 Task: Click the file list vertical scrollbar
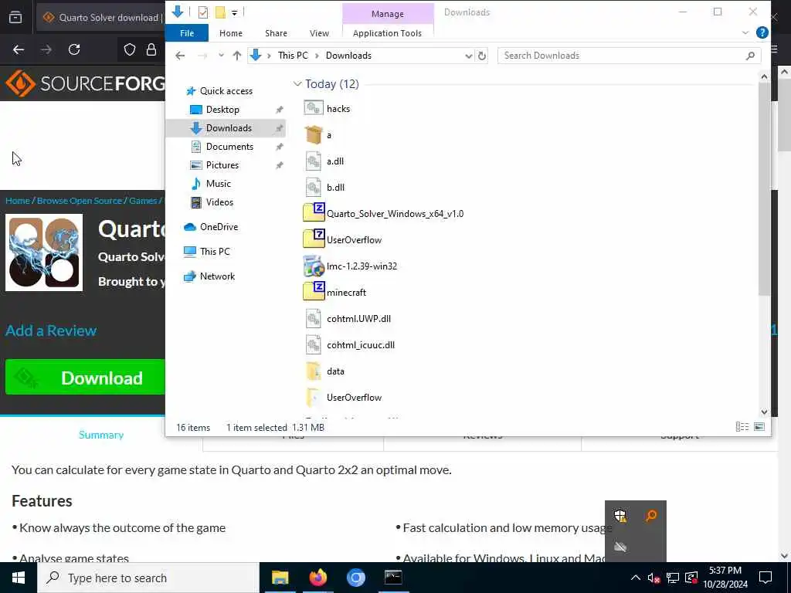click(x=764, y=190)
